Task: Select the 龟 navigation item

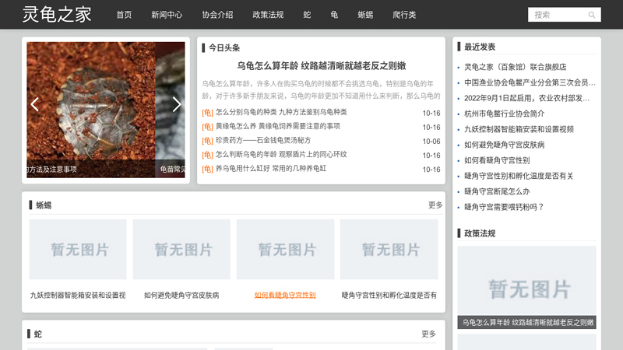Action: [x=334, y=15]
